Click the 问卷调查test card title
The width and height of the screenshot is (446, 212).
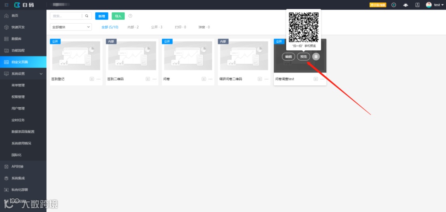pos(285,79)
